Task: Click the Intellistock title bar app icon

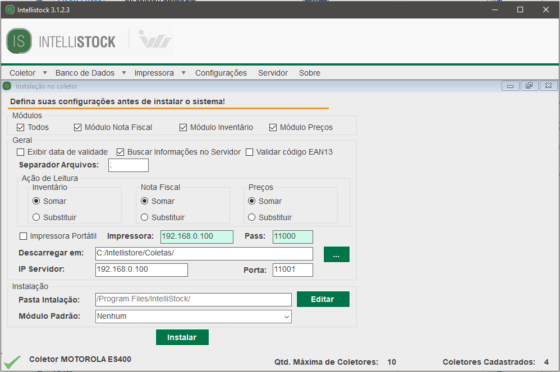Action: tap(10, 10)
